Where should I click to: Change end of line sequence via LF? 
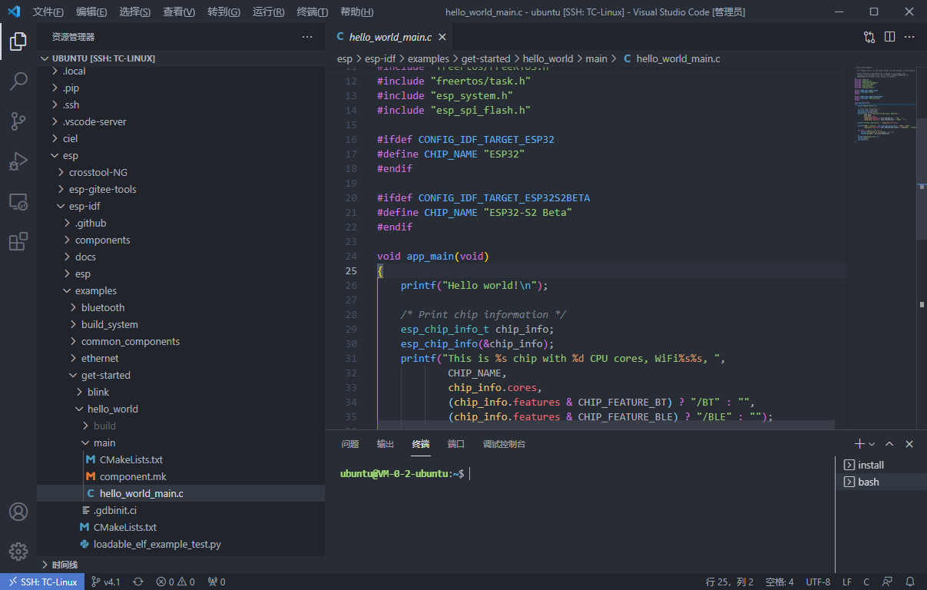[847, 582]
